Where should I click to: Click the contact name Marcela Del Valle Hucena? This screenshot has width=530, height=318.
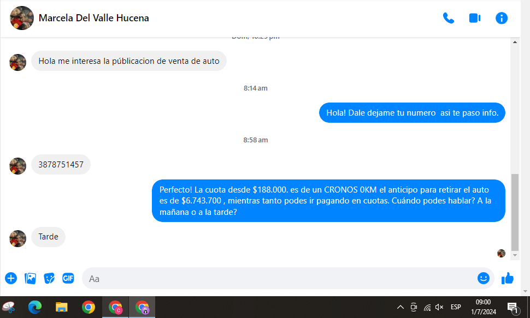pos(93,18)
